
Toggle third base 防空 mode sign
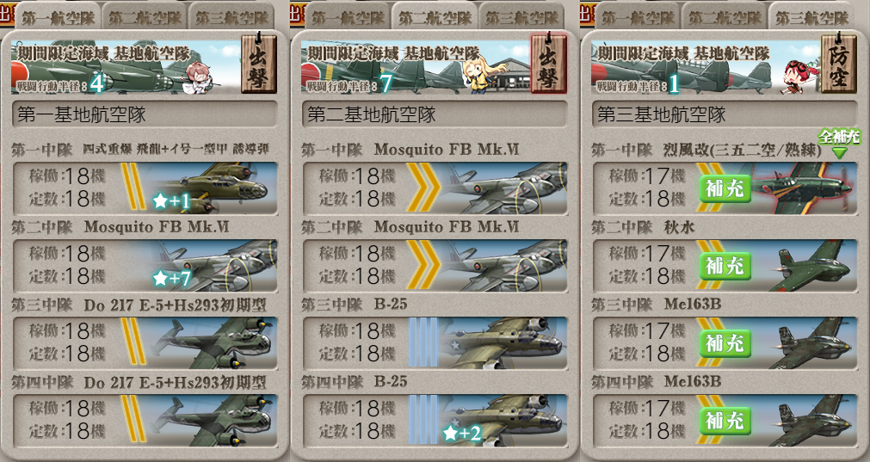(x=839, y=63)
